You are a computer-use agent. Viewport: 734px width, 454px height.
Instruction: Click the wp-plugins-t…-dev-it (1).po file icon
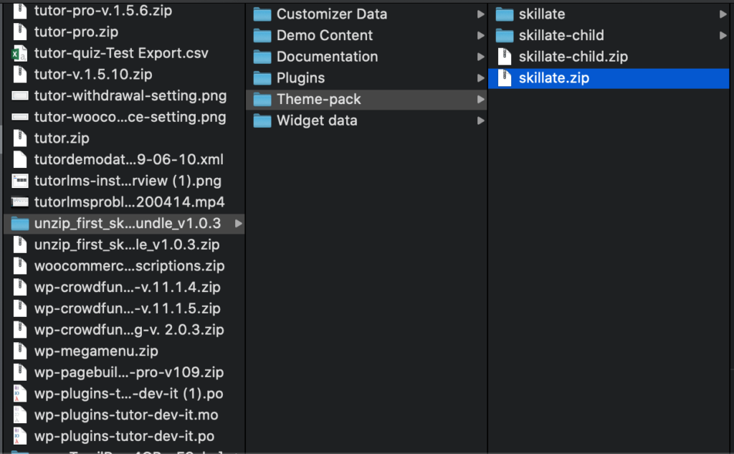[19, 394]
